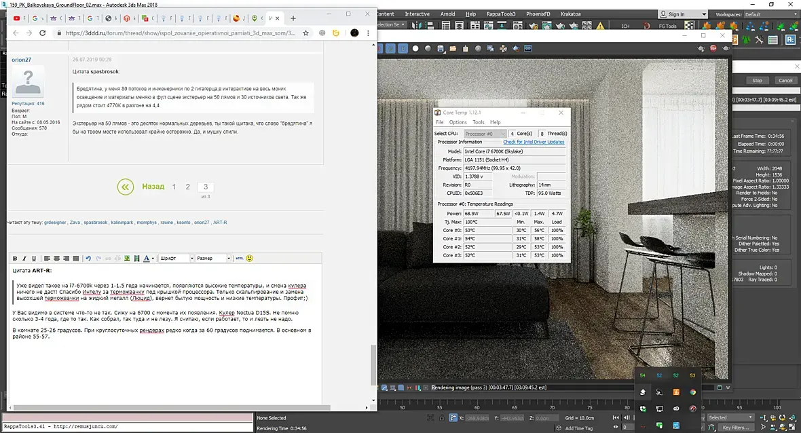This screenshot has height=433, width=801.
Task: Click the undo arrow in the editor toolbar
Action: 88,259
